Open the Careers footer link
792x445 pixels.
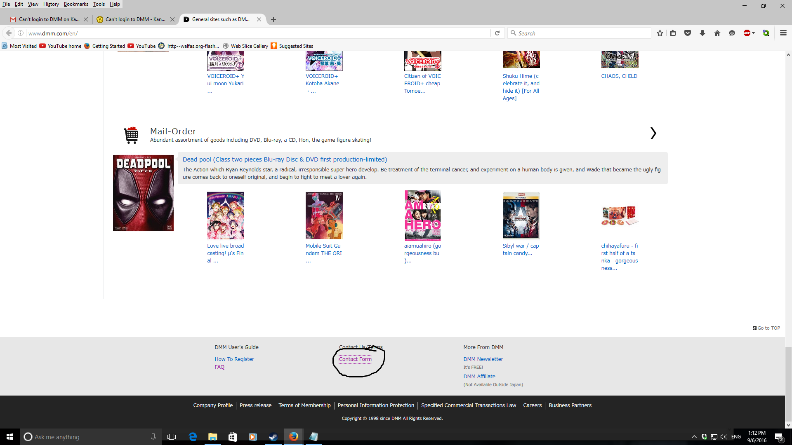point(532,405)
